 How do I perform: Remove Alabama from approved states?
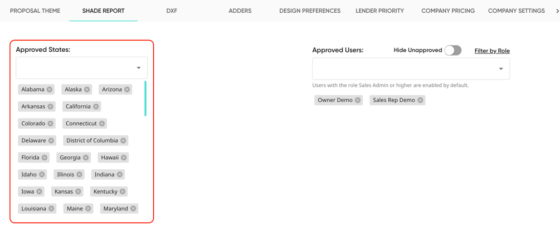pyautogui.click(x=50, y=90)
